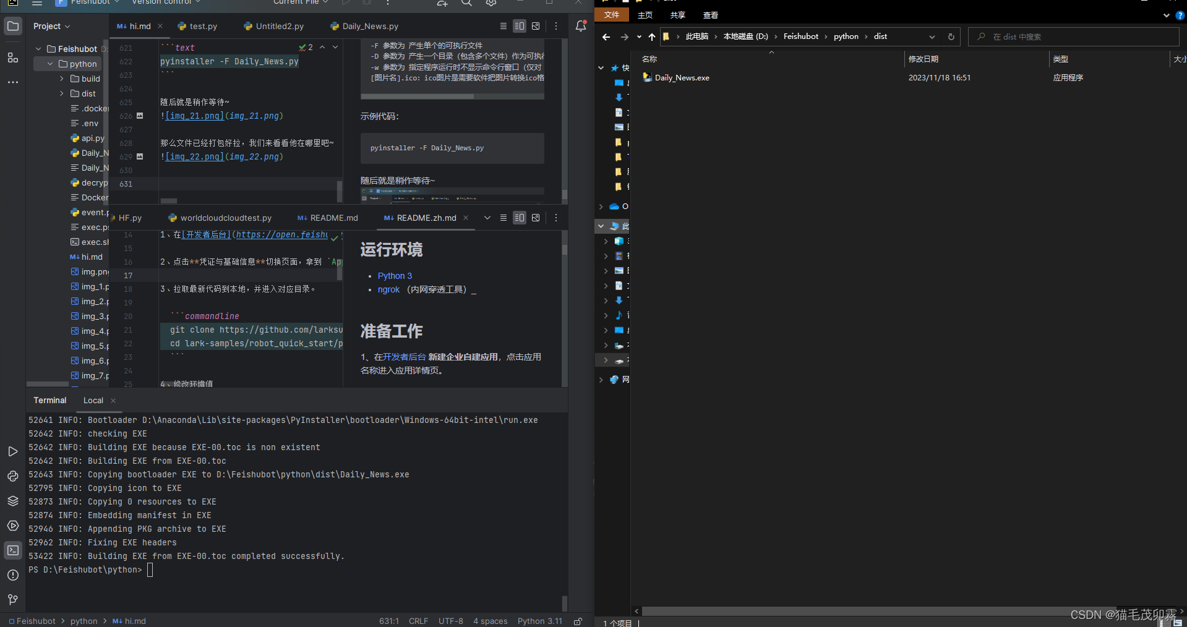Show hidden tabs list in bottom editor
The image size is (1187, 627).
pyautogui.click(x=487, y=218)
